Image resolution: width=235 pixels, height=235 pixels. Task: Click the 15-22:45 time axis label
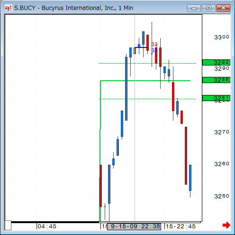(x=181, y=226)
